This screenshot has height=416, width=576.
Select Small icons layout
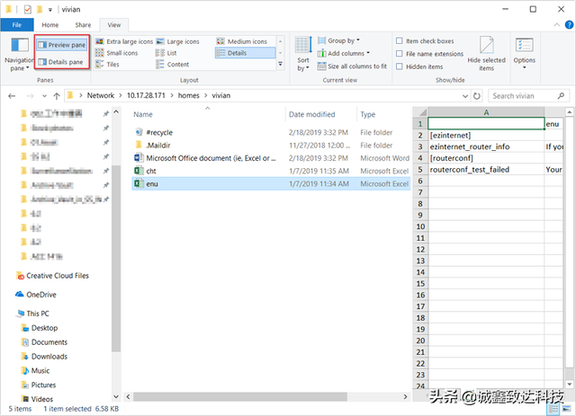pyautogui.click(x=116, y=53)
